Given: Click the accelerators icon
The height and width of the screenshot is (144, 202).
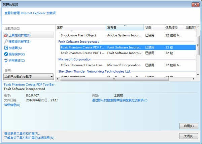Looking at the screenshot, I should coord(6,48).
